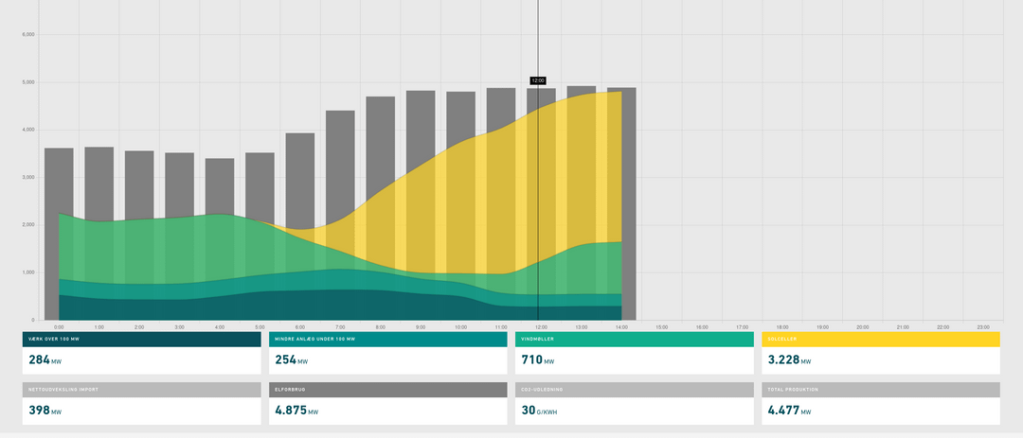Click the 9:00 label on time axis

tap(421, 327)
